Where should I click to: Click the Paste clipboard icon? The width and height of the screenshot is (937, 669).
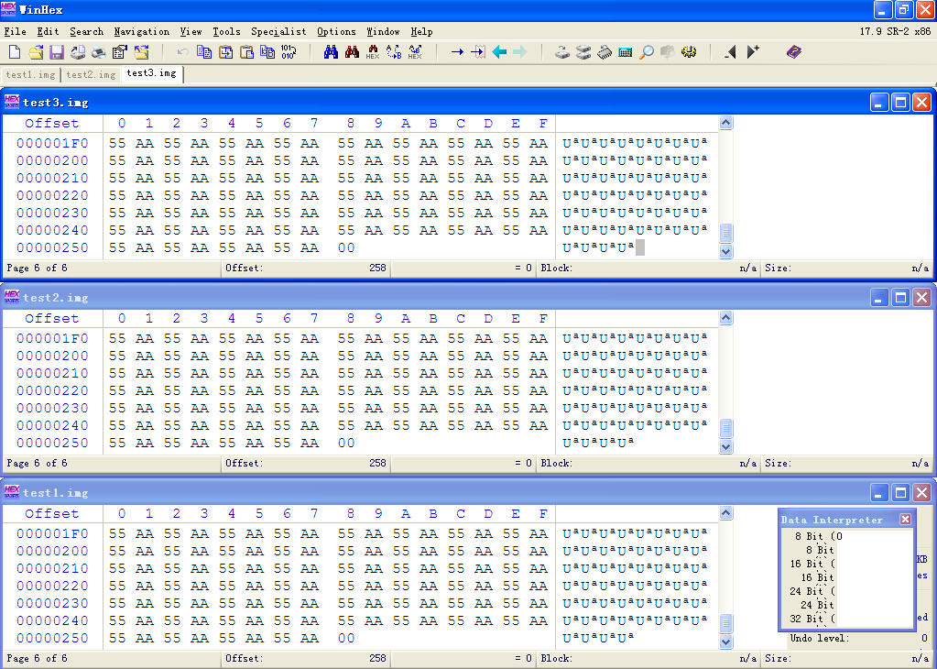(246, 52)
